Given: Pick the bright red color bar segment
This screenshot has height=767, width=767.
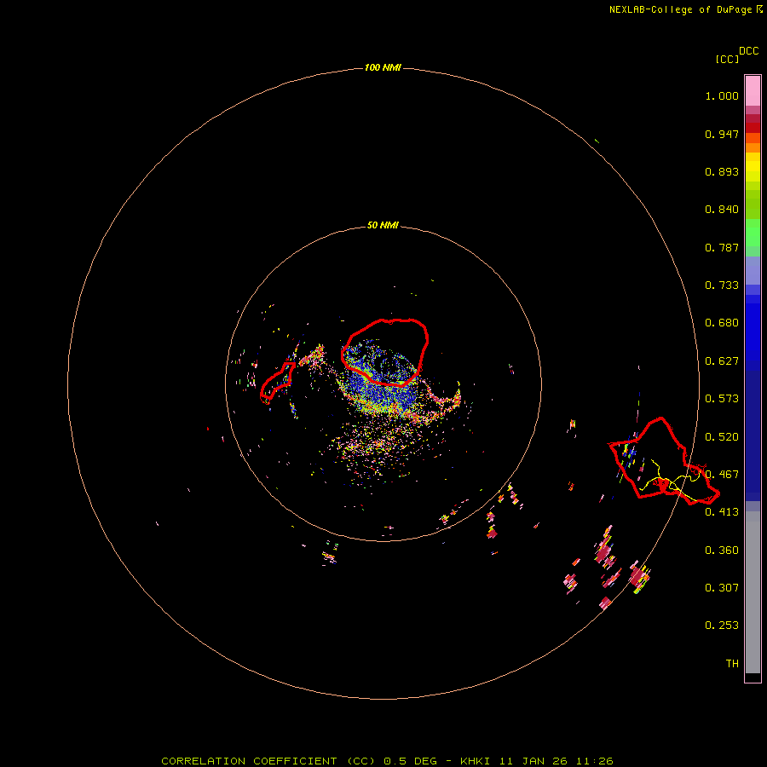Looking at the screenshot, I should [753, 128].
